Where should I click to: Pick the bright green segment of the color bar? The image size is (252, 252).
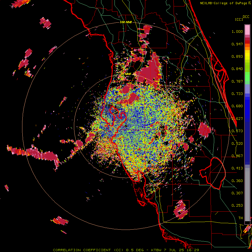247,76
